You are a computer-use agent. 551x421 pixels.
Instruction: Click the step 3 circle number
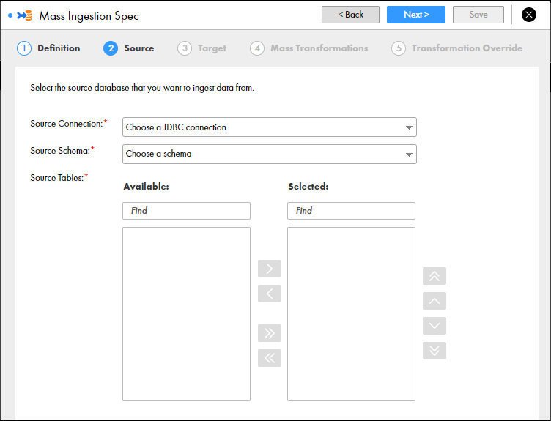185,48
